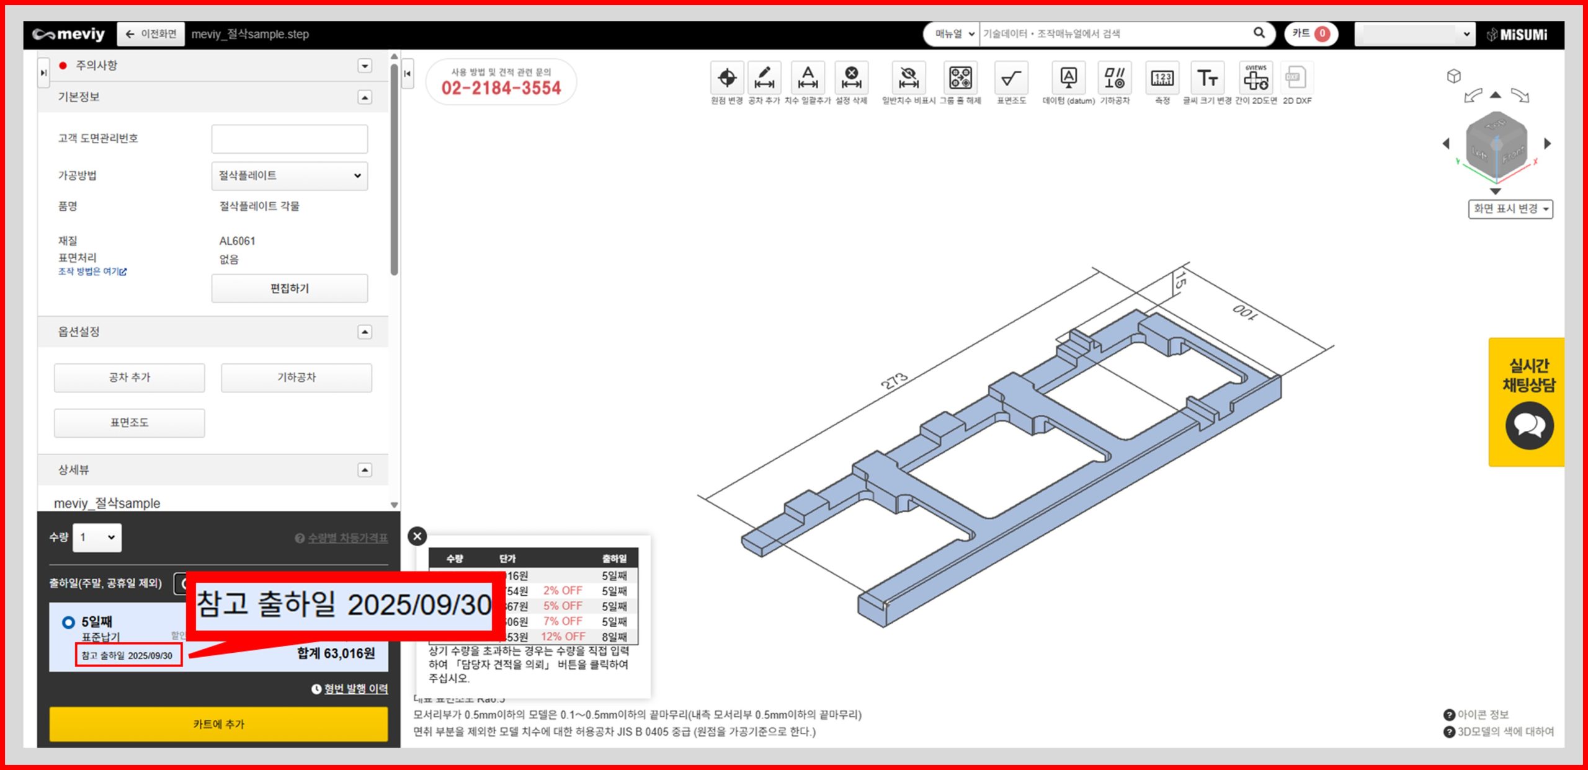Click the 데이텀 (datum) icon

pos(1068,79)
